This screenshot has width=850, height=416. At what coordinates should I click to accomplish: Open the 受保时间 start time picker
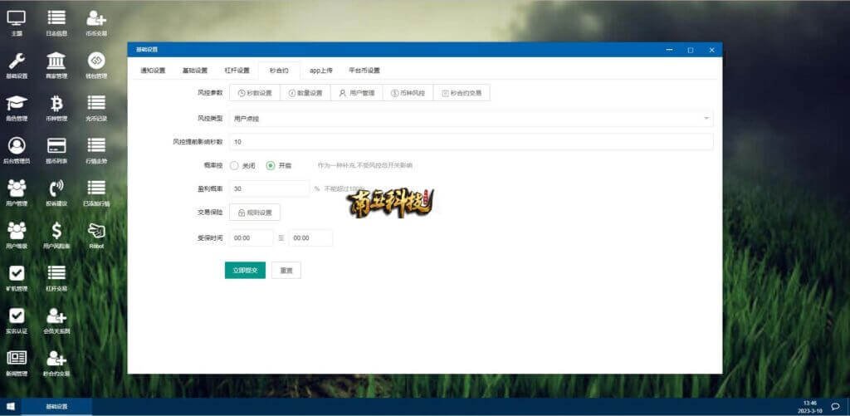(251, 238)
